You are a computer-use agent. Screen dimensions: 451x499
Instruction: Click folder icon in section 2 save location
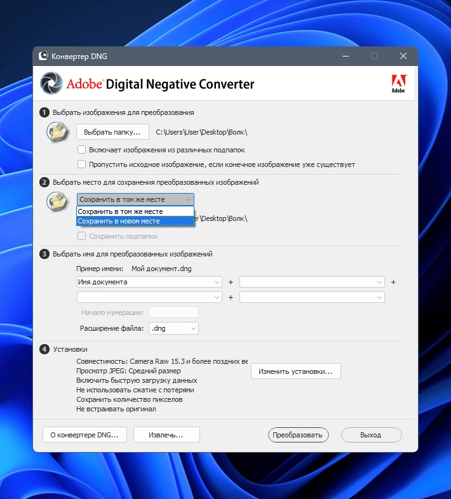coord(57,201)
